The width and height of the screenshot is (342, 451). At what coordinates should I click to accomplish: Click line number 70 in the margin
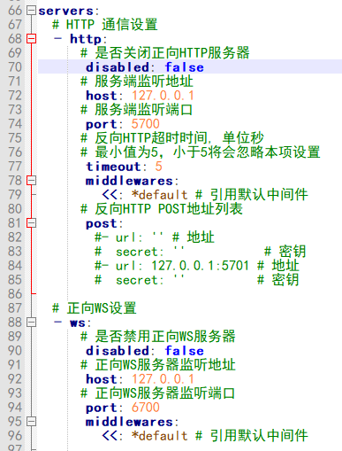pos(15,67)
